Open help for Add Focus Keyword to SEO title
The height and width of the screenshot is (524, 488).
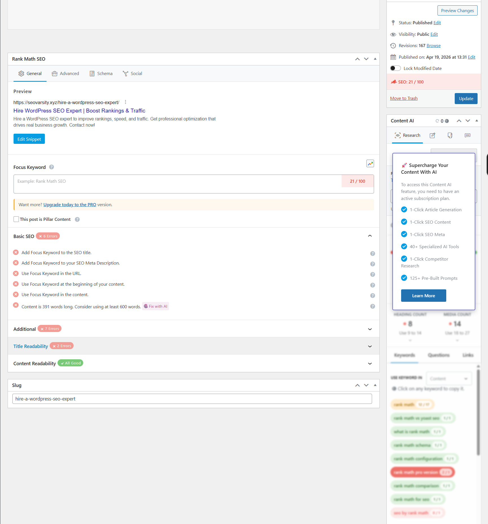pyautogui.click(x=373, y=254)
